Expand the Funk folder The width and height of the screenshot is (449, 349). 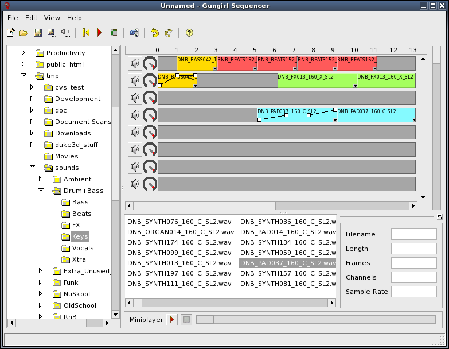pos(41,282)
